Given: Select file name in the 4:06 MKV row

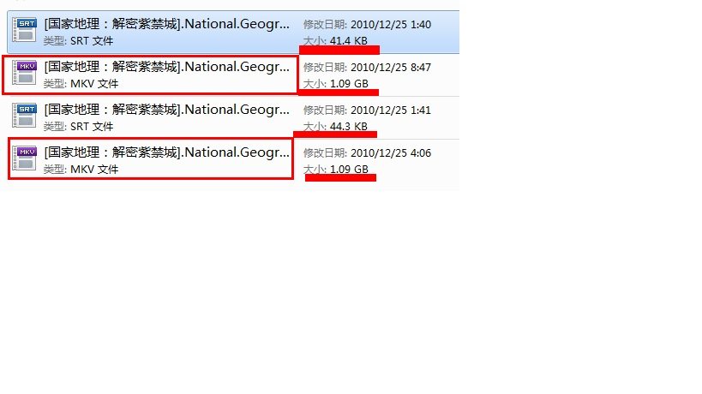Looking at the screenshot, I should coord(166,152).
